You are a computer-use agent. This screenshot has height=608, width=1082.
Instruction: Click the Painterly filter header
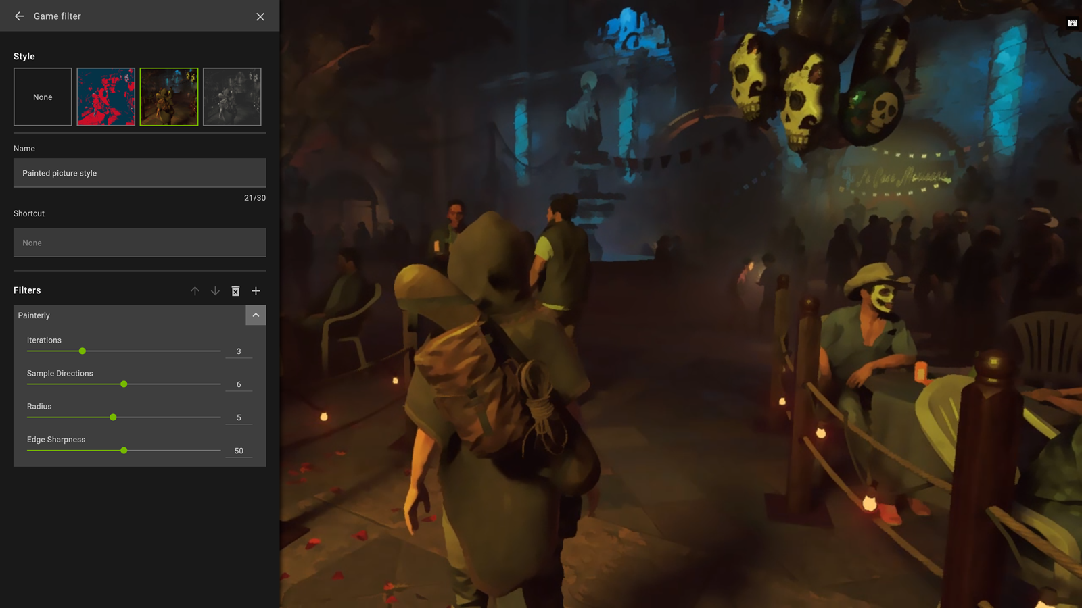tap(128, 315)
